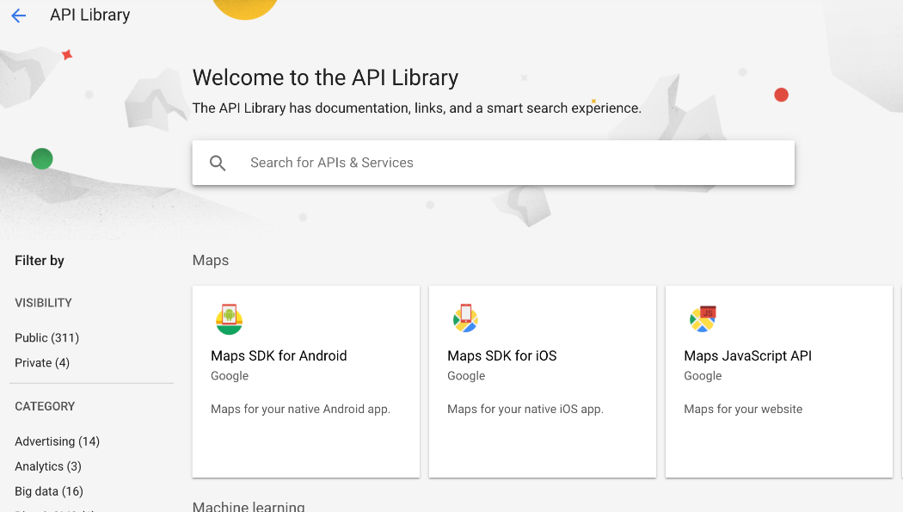Filter APIs by Private visibility

(x=42, y=362)
